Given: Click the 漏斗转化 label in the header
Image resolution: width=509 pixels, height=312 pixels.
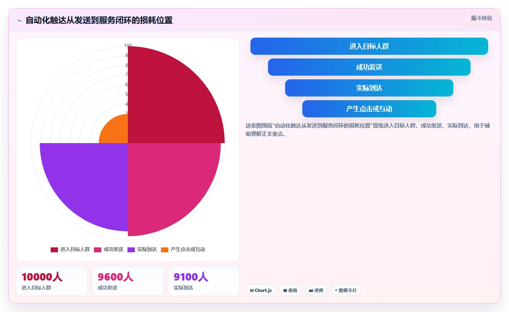Looking at the screenshot, I should click(x=481, y=18).
